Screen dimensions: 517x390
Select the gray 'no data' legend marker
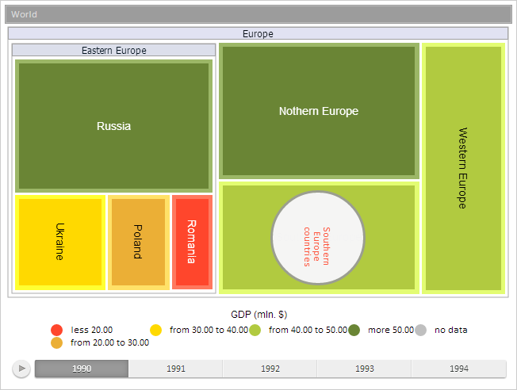(421, 330)
